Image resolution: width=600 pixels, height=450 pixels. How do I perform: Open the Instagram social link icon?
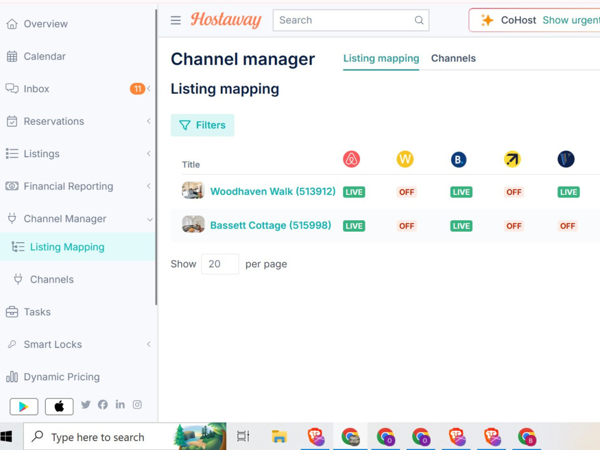[x=137, y=404]
